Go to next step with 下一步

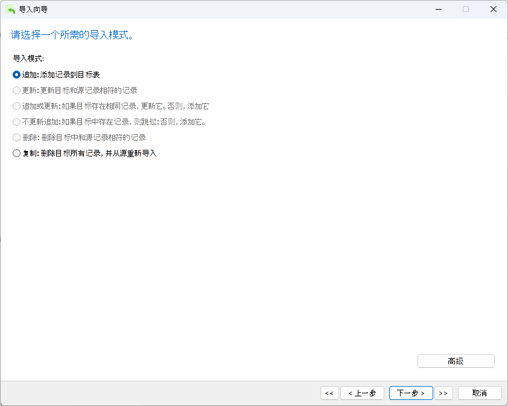411,393
